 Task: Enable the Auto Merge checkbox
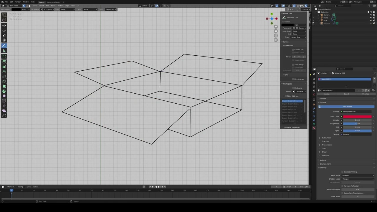pos(293,64)
